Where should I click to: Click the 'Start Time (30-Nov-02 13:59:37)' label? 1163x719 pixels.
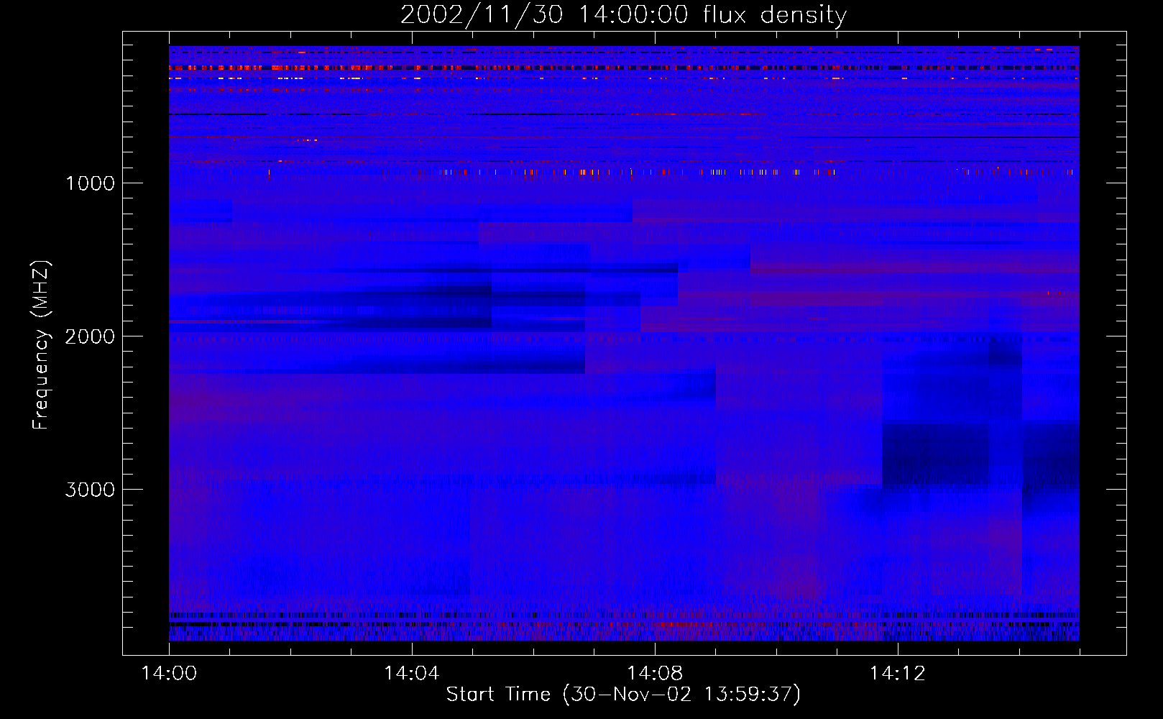(623, 695)
